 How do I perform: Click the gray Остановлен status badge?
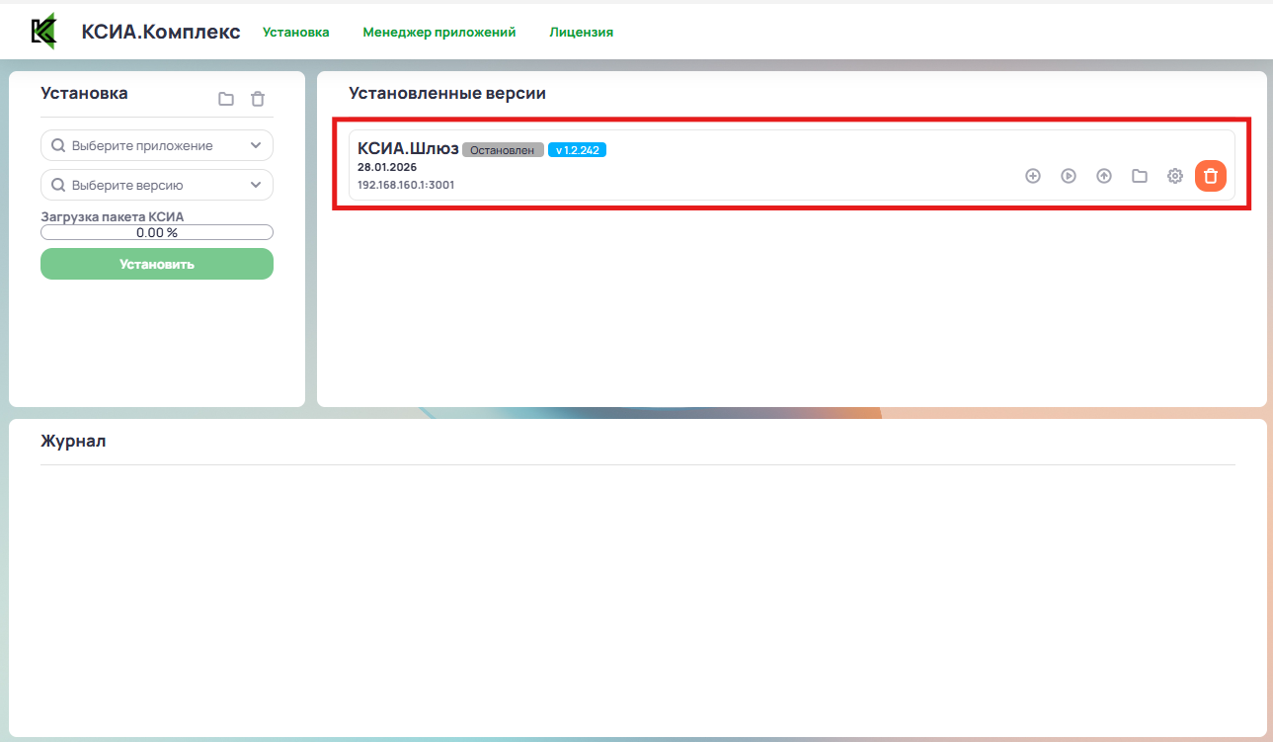pyautogui.click(x=503, y=150)
